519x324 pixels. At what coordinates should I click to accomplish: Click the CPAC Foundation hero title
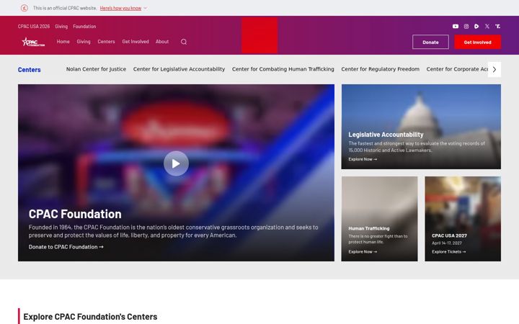click(x=75, y=214)
